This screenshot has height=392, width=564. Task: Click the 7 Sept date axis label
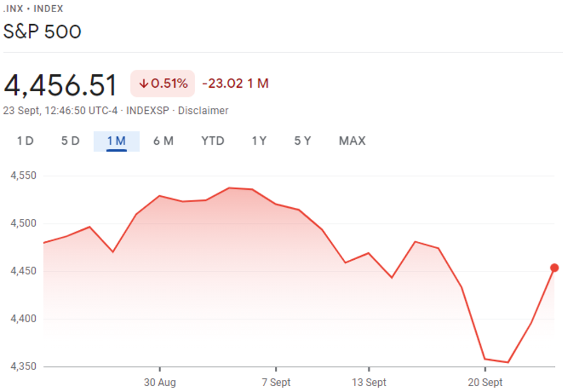pyautogui.click(x=276, y=382)
